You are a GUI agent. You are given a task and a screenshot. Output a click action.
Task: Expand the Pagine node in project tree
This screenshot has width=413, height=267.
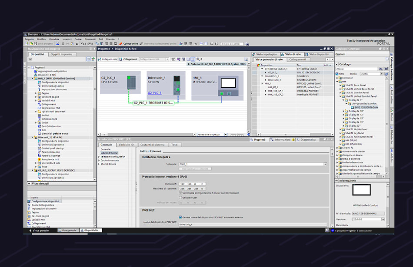tap(36, 93)
